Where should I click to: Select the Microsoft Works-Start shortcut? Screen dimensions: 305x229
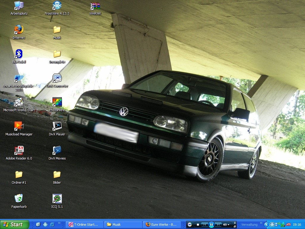19,105
